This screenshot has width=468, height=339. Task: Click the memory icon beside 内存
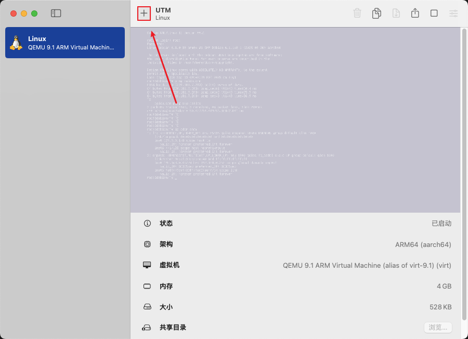[147, 286]
